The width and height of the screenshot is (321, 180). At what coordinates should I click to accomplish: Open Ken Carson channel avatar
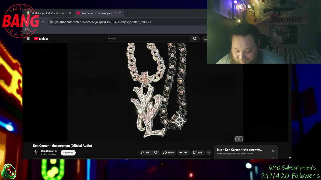[36, 152]
